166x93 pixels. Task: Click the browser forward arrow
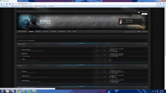(4, 4)
